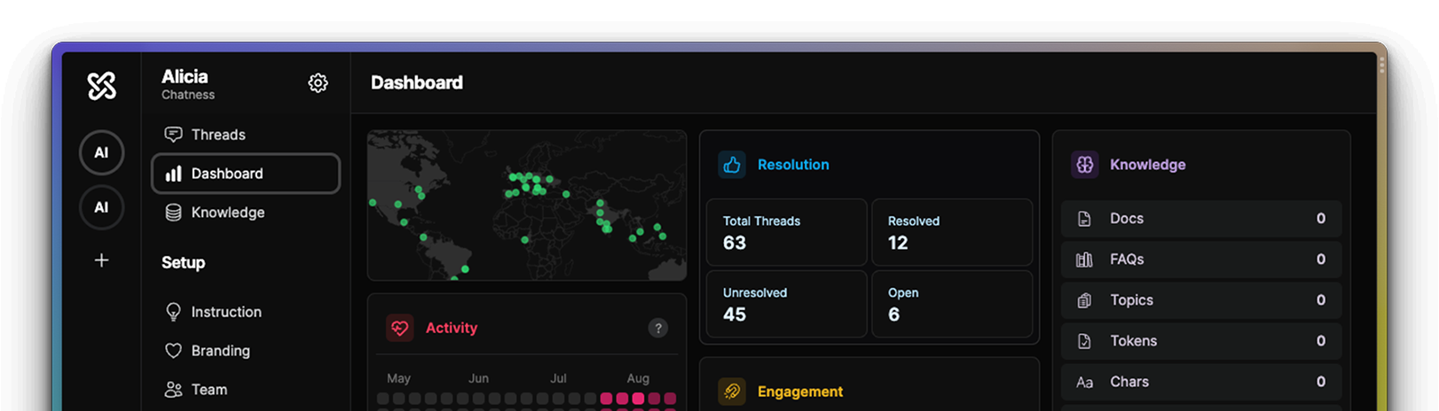The width and height of the screenshot is (1439, 411).
Task: Add a new assistant with plus icon
Action: (x=102, y=260)
